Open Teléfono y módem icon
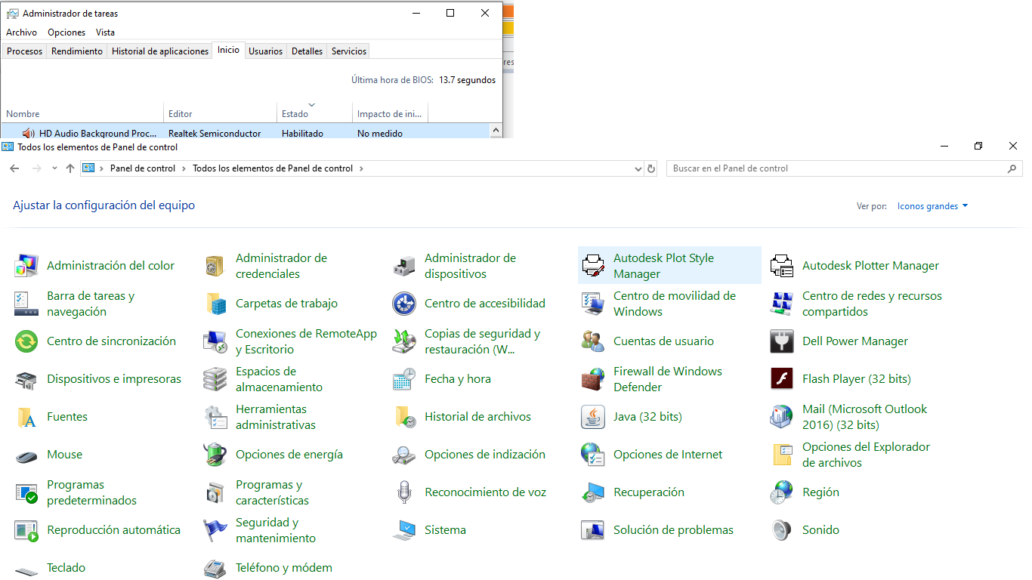 point(215,568)
